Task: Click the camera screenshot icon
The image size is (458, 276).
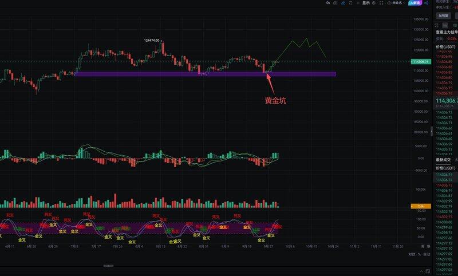Action: (335, 3)
